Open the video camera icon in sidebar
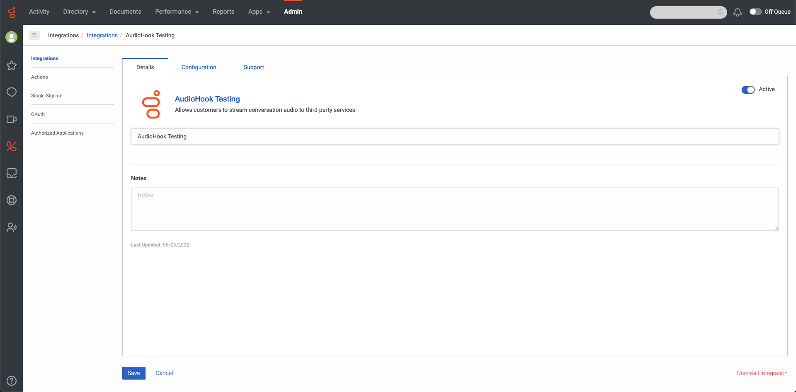This screenshot has width=796, height=392. (12, 119)
